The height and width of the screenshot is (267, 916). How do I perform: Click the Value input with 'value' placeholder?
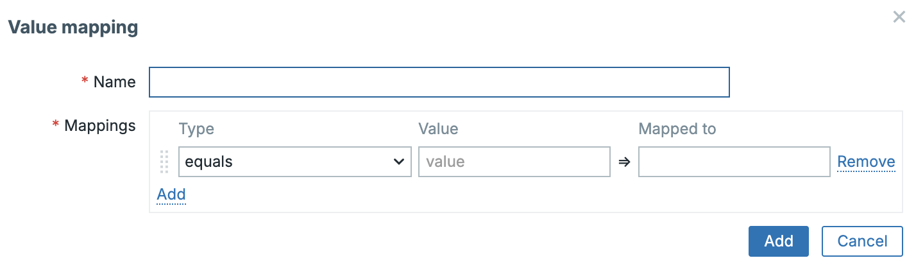pyautogui.click(x=514, y=162)
